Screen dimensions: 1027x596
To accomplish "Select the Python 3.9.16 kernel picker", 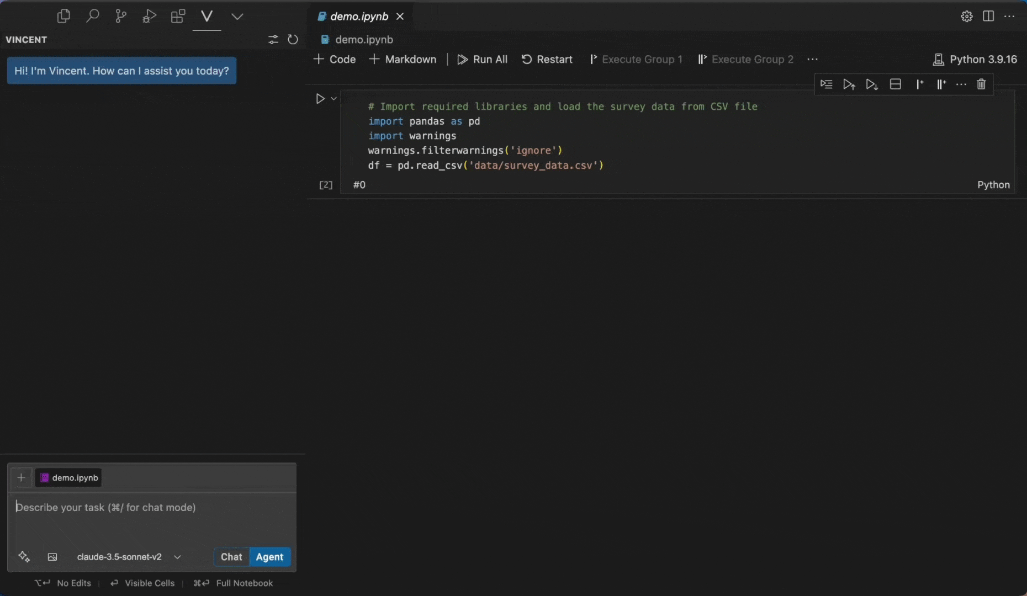I will 975,59.
